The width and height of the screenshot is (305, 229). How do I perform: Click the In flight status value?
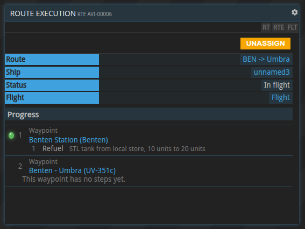click(277, 85)
